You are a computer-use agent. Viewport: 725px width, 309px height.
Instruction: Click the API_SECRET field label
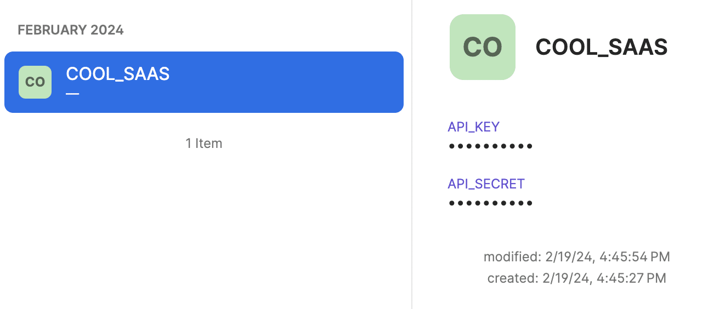coord(486,184)
